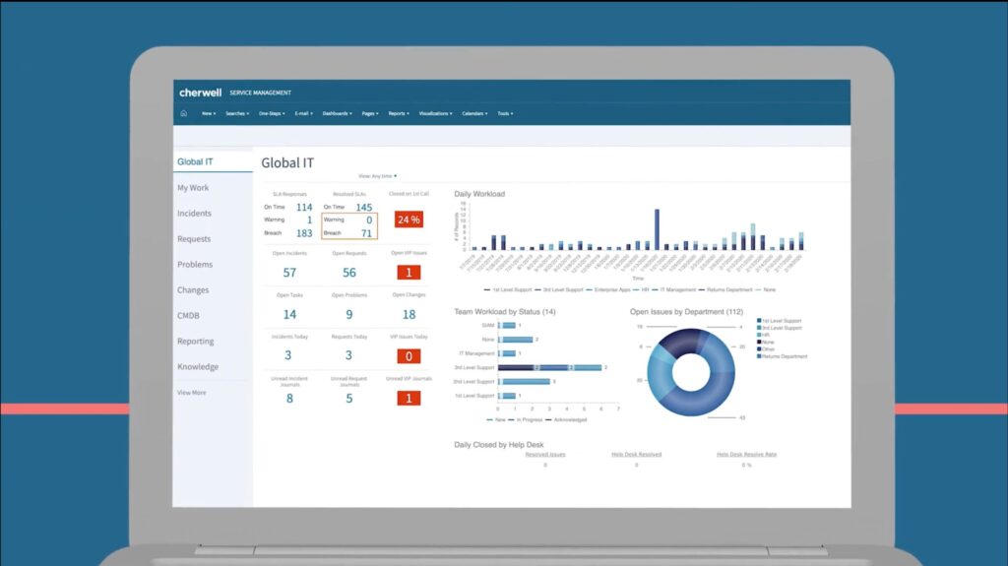This screenshot has width=1008, height=566.
Task: Select Incidents in the left sidebar
Action: [x=194, y=214]
